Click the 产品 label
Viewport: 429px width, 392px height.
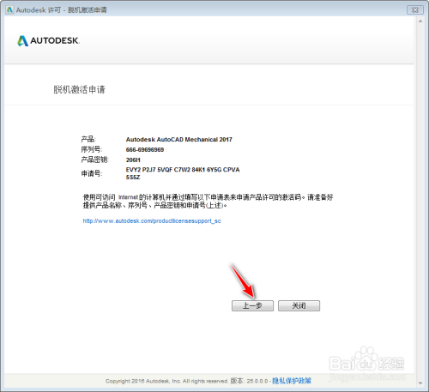point(88,139)
